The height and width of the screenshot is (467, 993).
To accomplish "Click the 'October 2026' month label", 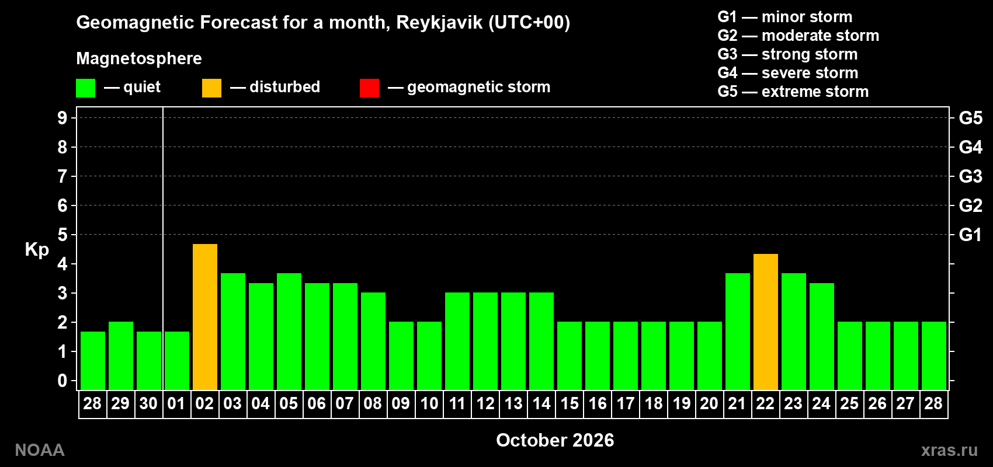I will click(555, 440).
